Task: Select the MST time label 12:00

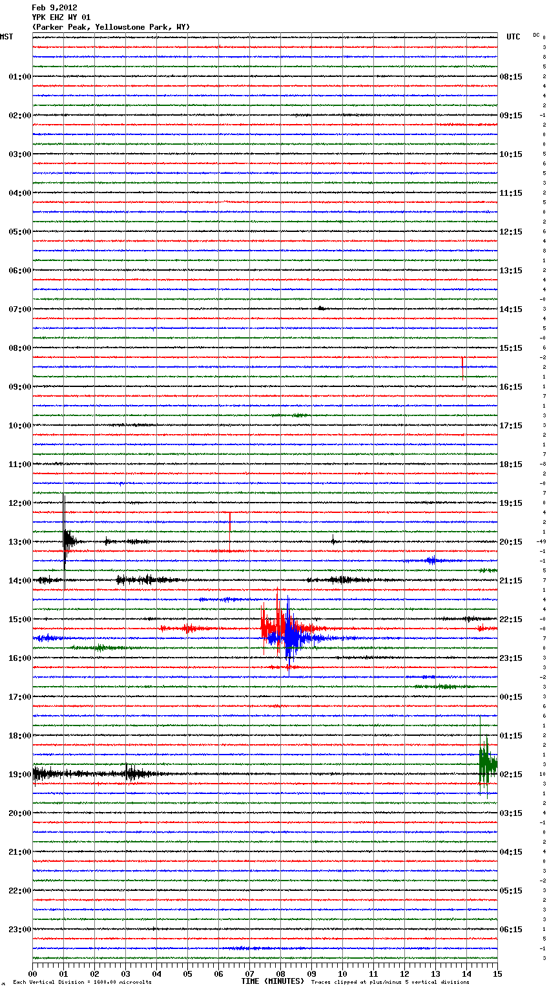Action: pyautogui.click(x=20, y=503)
